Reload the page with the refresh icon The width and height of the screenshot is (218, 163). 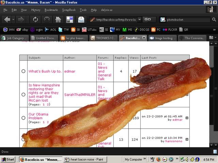coord(35,20)
